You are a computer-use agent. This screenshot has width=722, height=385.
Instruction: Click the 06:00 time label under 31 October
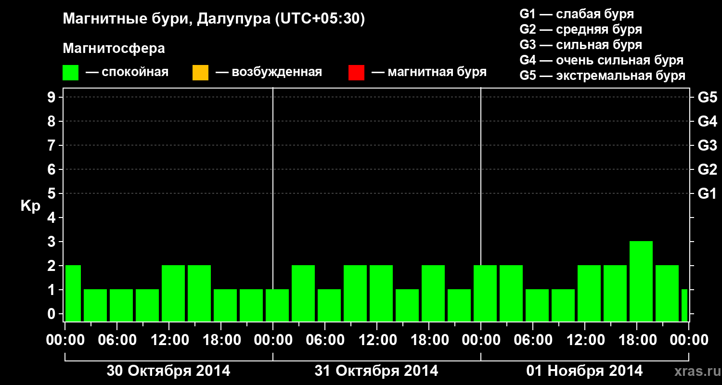[326, 340]
